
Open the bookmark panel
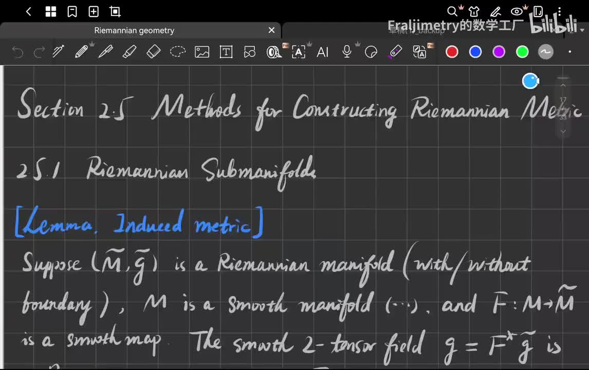pos(72,12)
